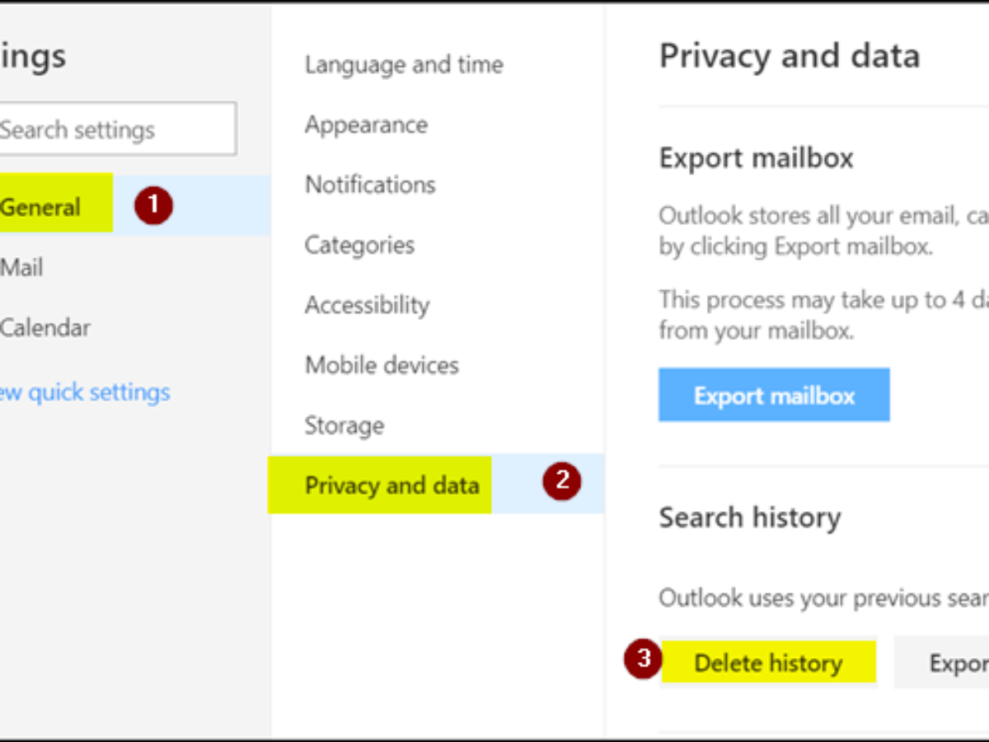Screen dimensions: 989x742
Task: Select Notifications in the settings list
Action: point(370,185)
